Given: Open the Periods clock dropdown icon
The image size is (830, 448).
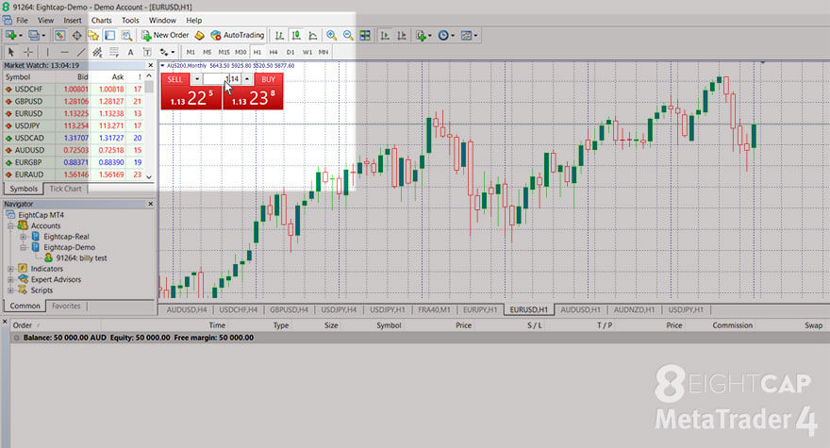Looking at the screenshot, I should [446, 36].
